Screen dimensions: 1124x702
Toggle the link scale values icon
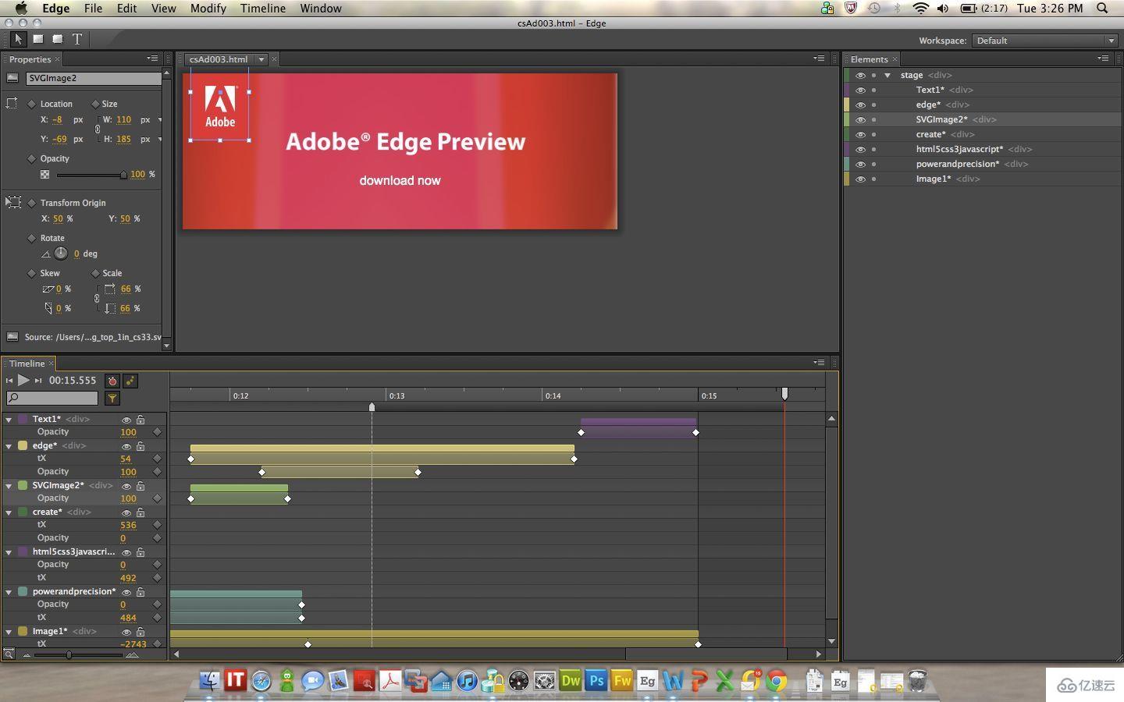click(98, 298)
